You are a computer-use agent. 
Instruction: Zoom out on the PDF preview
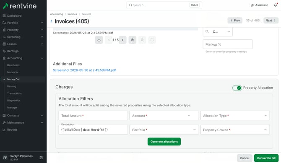[142, 40]
